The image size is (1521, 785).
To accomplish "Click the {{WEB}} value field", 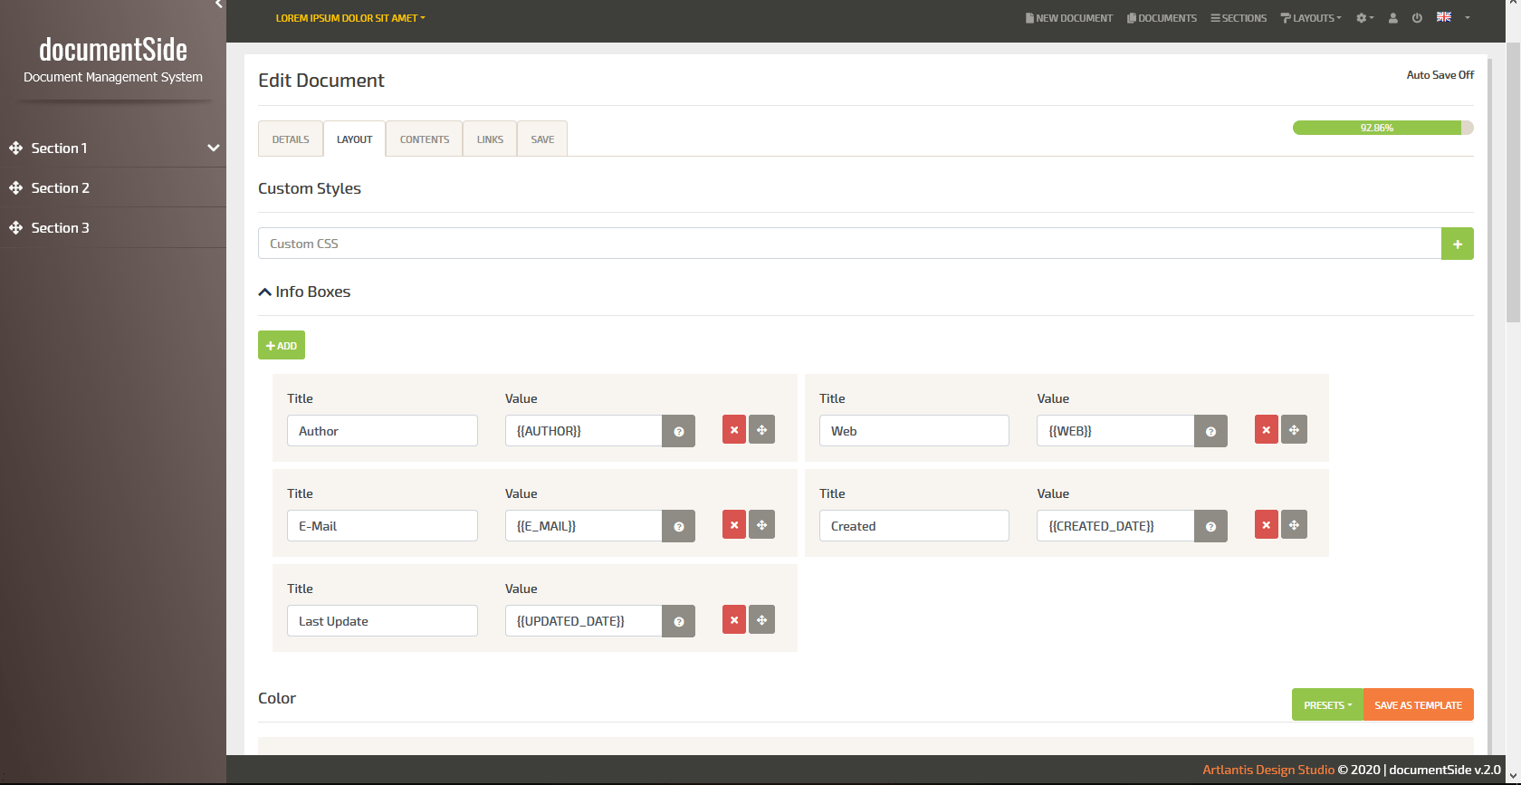I will click(x=1115, y=430).
